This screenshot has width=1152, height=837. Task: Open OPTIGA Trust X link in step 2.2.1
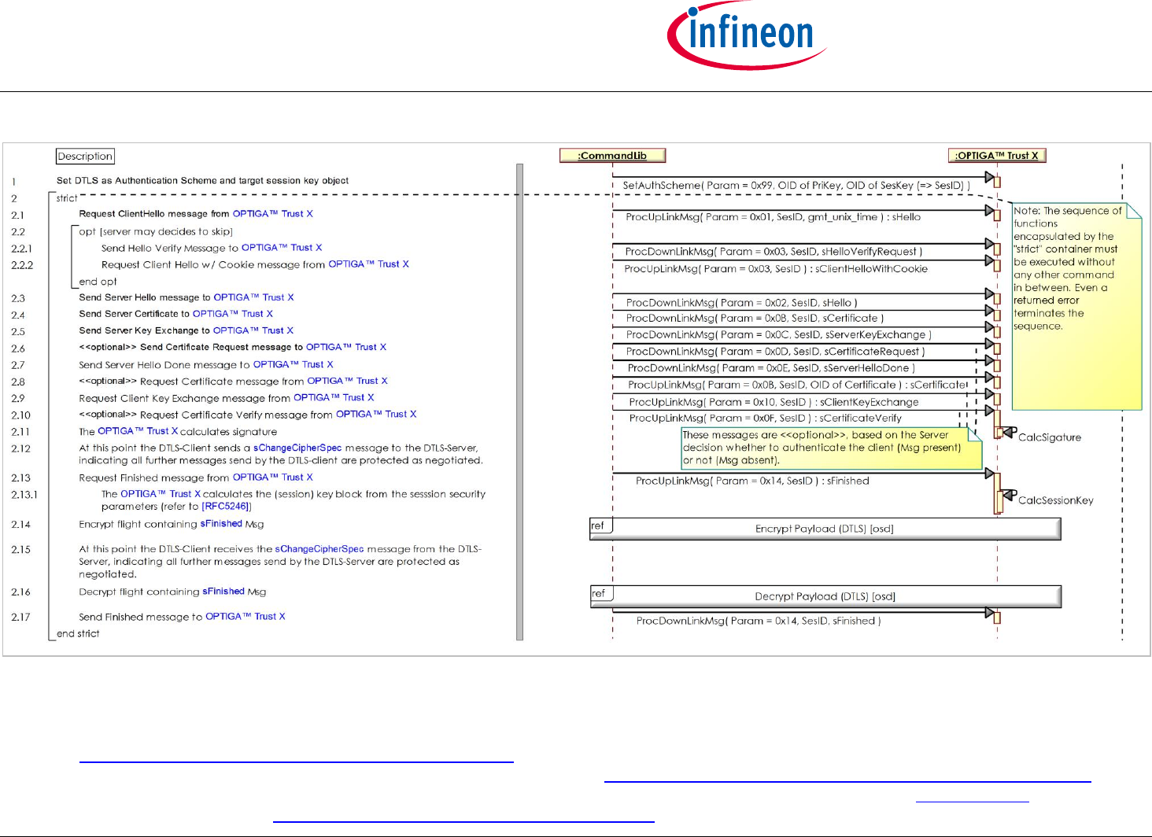pos(282,248)
